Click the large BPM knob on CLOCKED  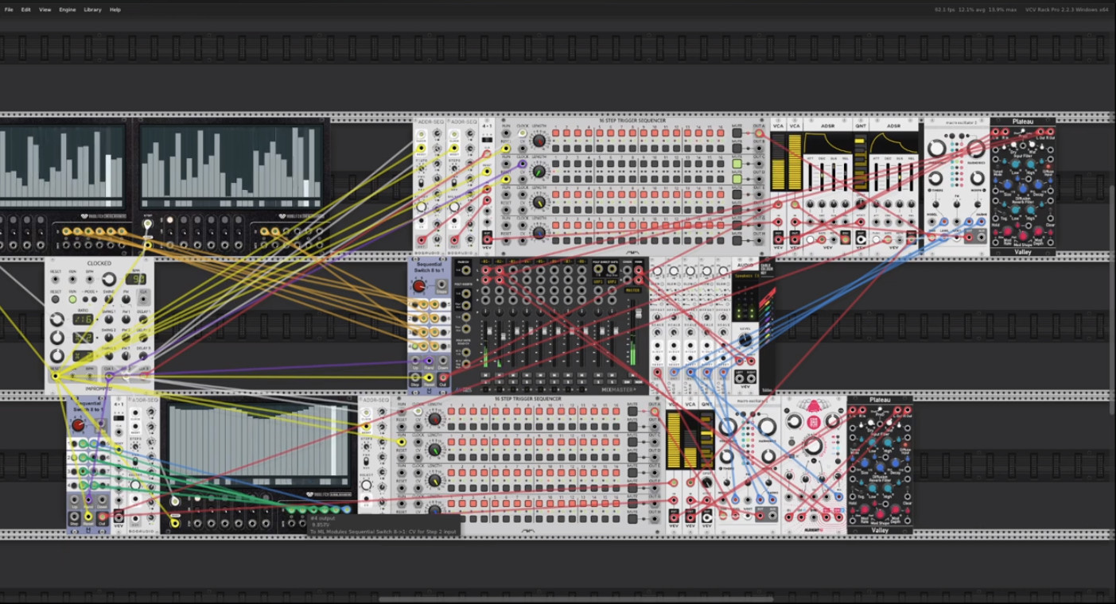109,279
